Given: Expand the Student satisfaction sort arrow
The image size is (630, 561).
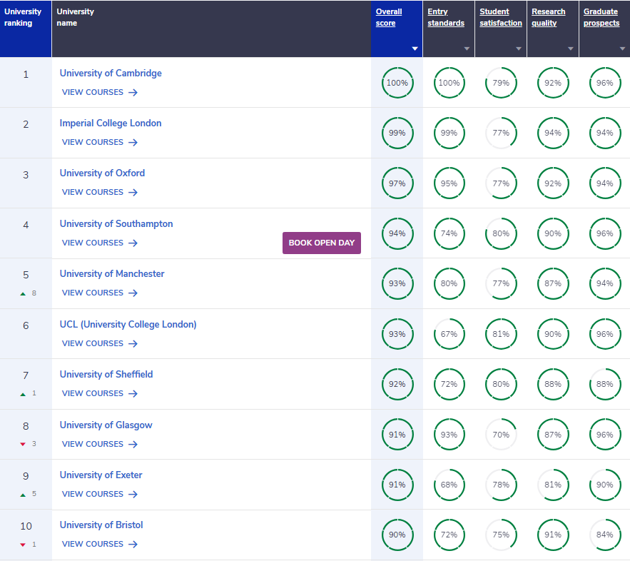Looking at the screenshot, I should coord(518,49).
